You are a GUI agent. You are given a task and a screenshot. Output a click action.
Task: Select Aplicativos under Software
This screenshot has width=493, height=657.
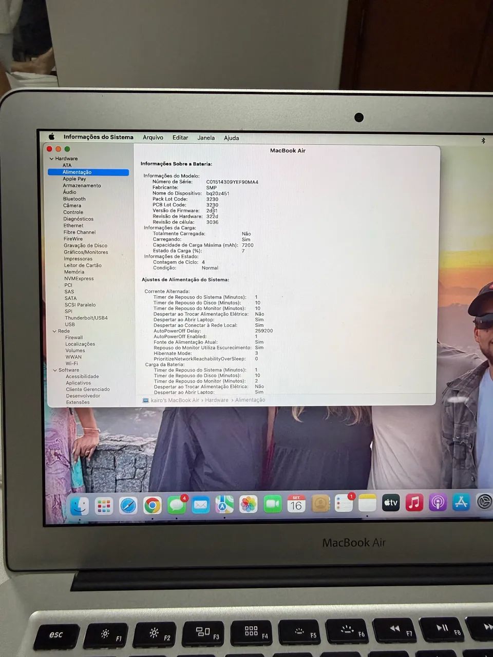click(79, 383)
